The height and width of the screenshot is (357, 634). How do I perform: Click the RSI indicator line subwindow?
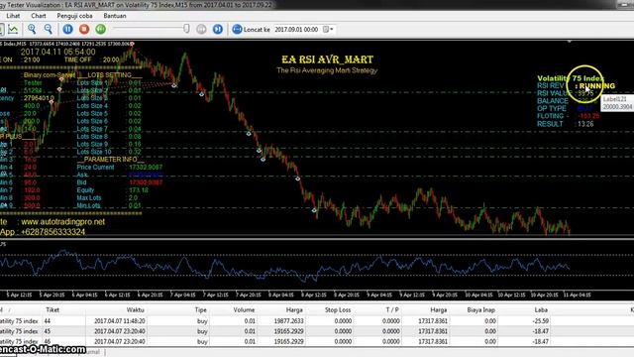pos(284,265)
